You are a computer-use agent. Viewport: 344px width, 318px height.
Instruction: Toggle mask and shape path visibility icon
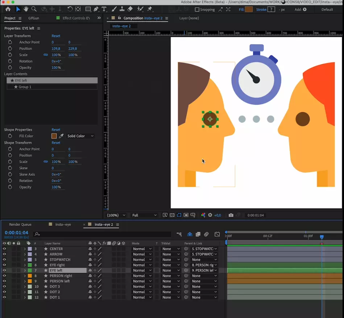(179, 215)
